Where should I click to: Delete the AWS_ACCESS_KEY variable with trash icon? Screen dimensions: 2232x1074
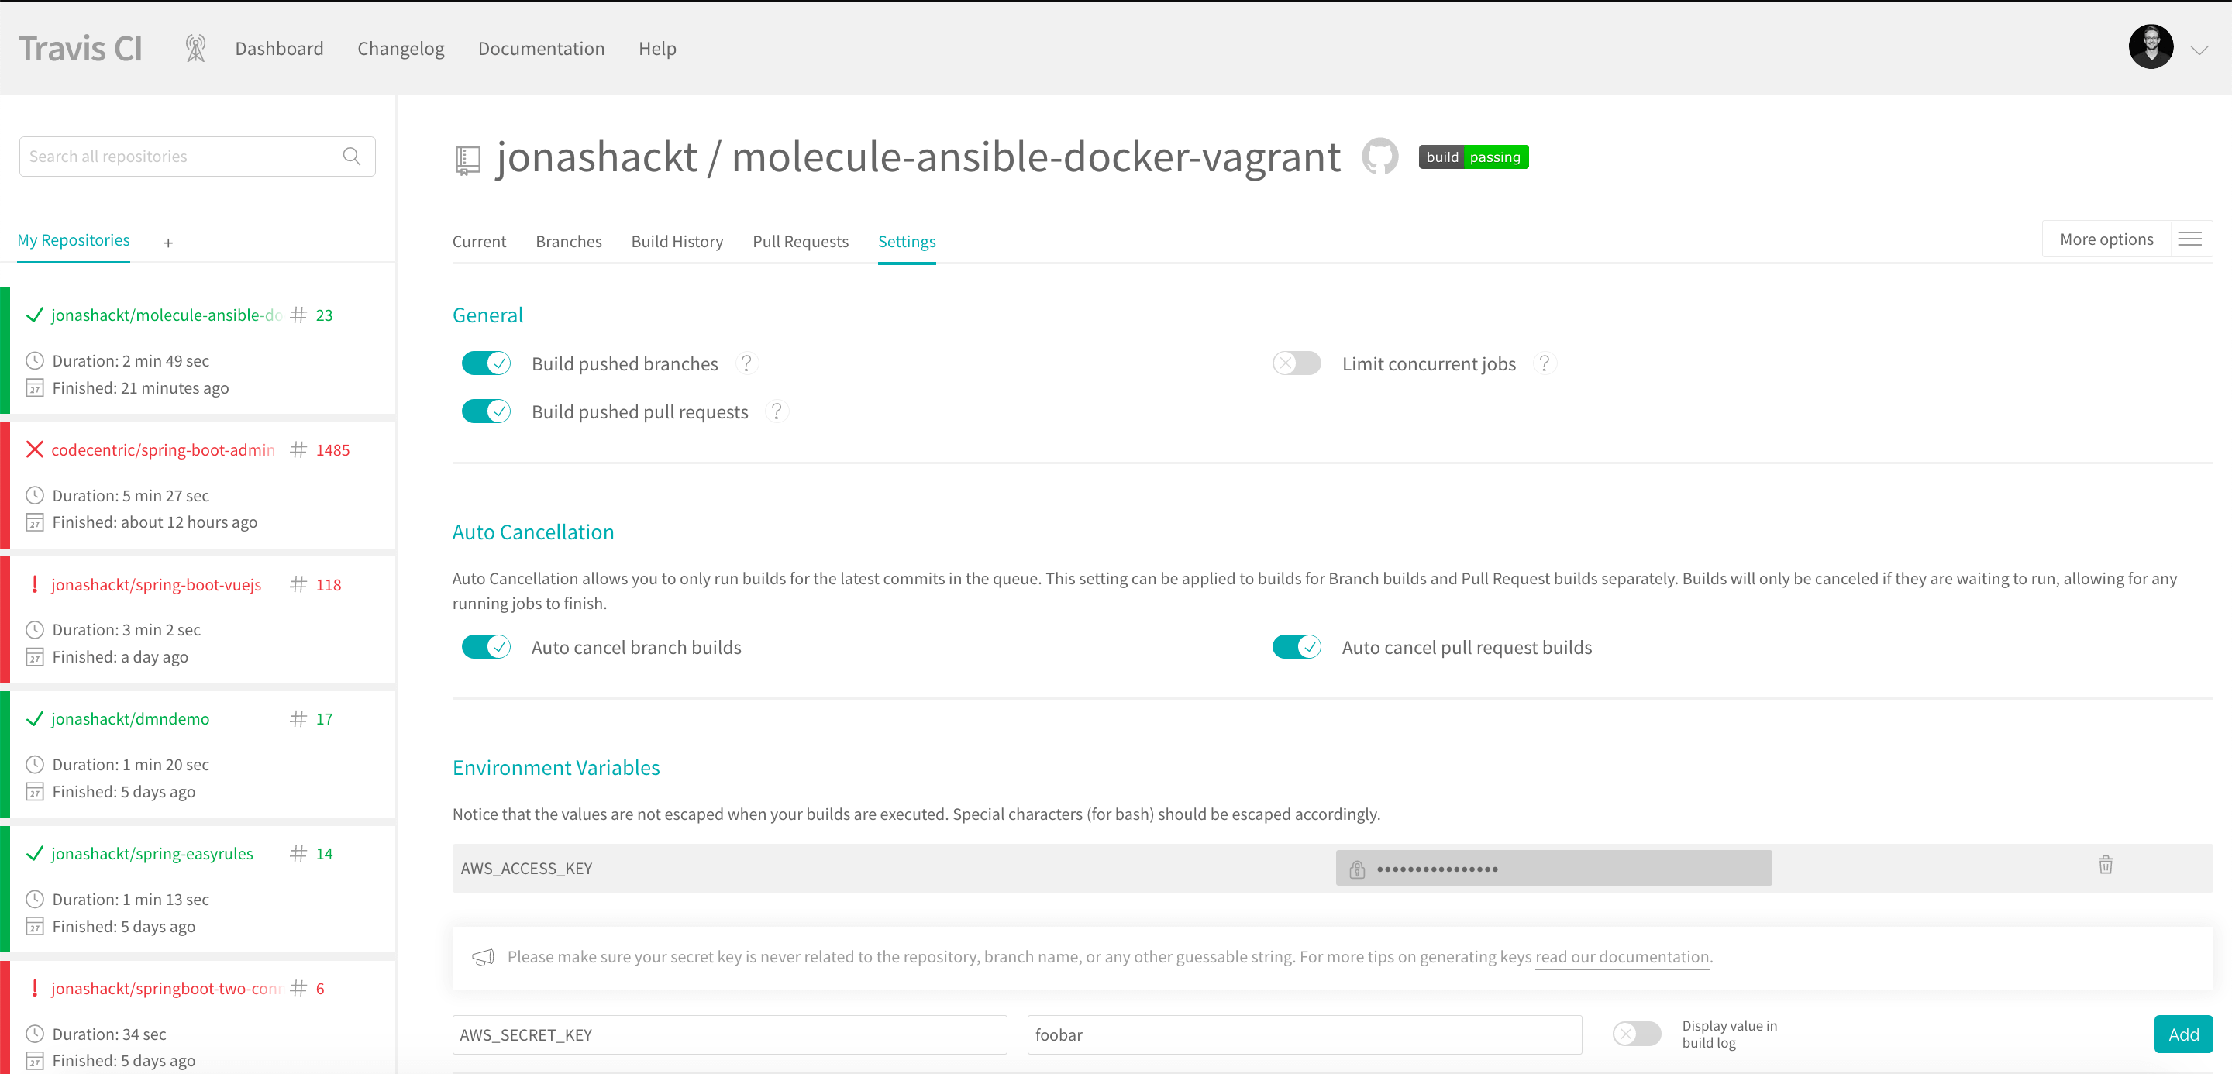click(2105, 865)
